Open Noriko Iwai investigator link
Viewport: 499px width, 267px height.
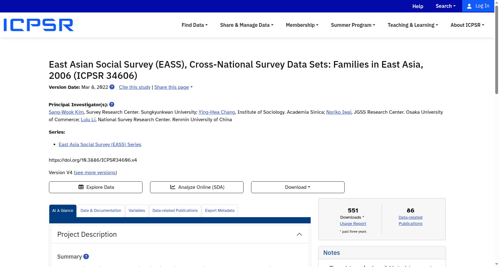[339, 112]
